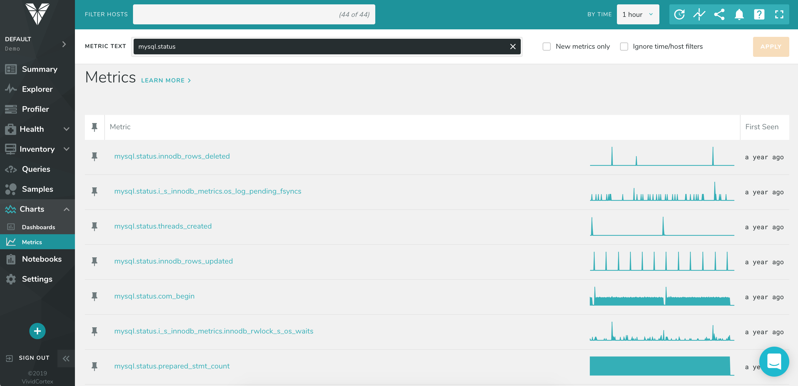Click the share icon in the top bar
The width and height of the screenshot is (798, 386).
pyautogui.click(x=719, y=14)
